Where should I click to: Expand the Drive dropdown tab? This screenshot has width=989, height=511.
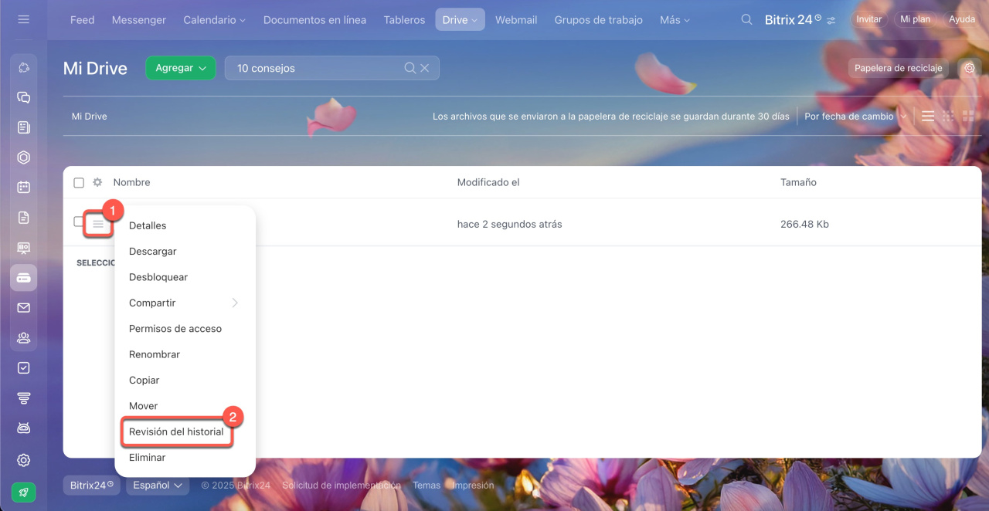coord(460,20)
